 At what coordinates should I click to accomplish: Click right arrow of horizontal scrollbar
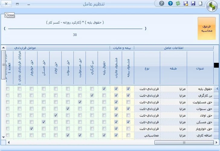pyautogui.click(x=216, y=143)
